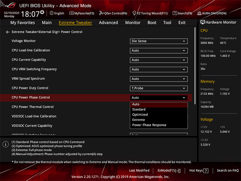241x181 pixels.
Task: Click the +3.3V value 3.328 V
Action: [x=205, y=145]
